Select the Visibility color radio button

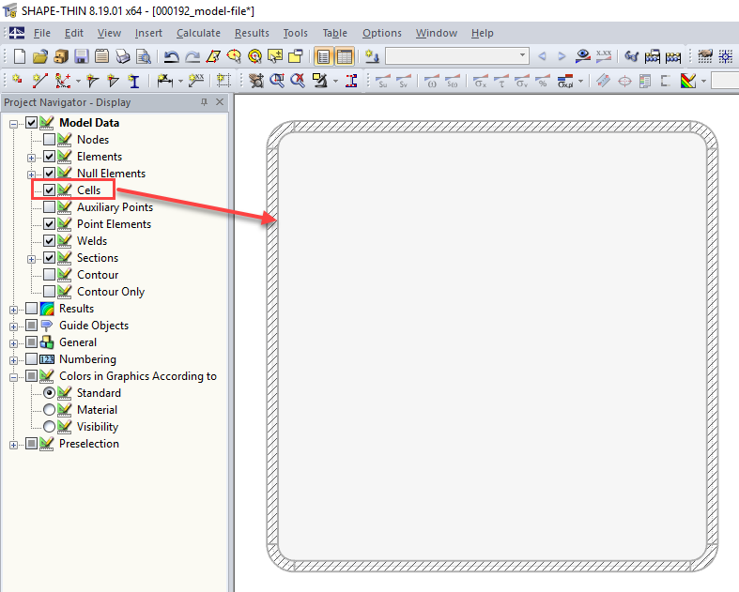(50, 427)
